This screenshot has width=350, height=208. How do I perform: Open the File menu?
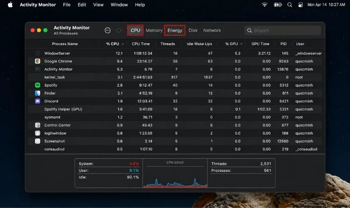tap(67, 5)
